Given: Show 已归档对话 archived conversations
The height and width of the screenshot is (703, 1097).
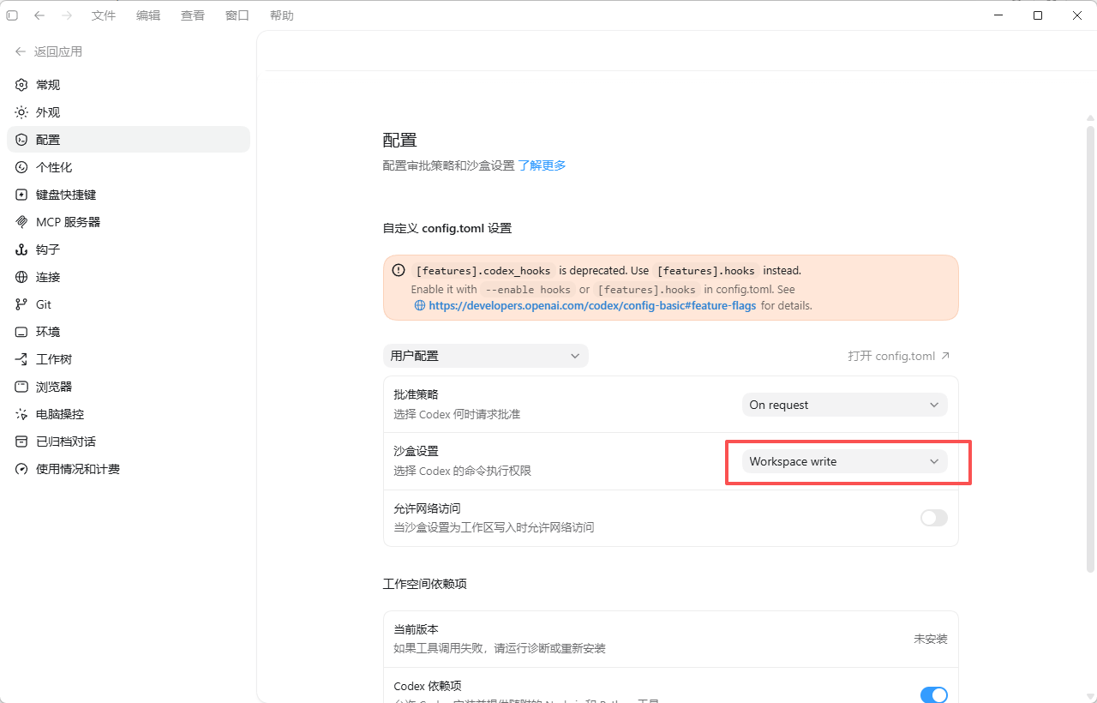Looking at the screenshot, I should point(129,442).
